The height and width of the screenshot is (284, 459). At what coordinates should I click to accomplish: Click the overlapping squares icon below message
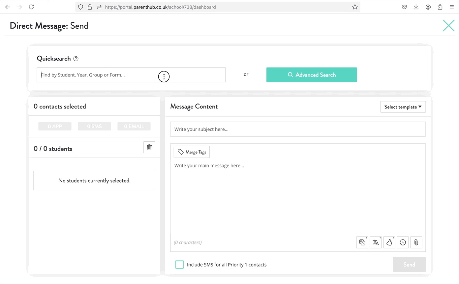(x=362, y=242)
